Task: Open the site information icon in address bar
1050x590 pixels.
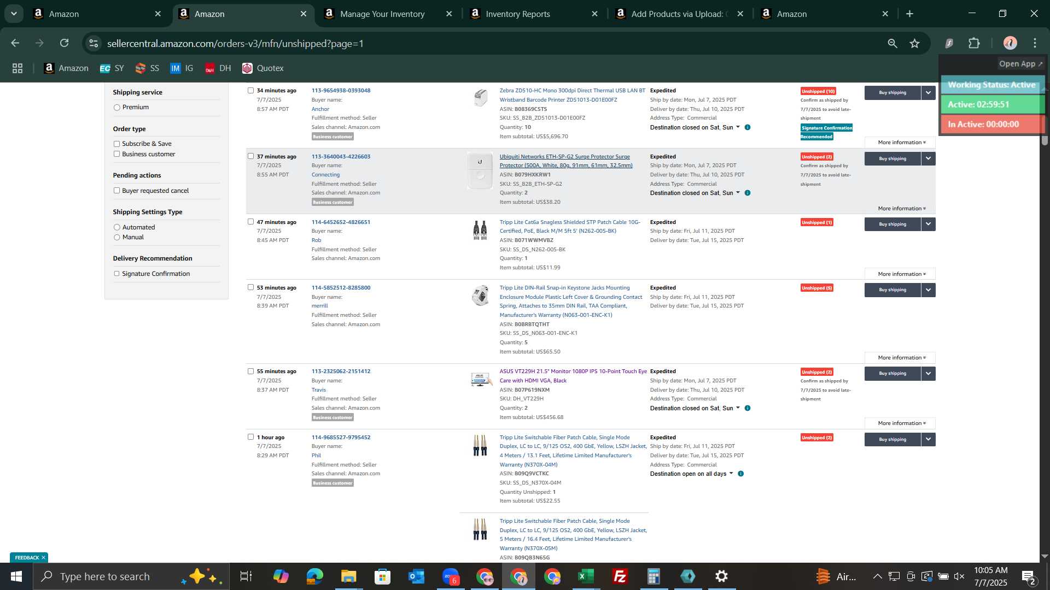Action: click(x=94, y=43)
